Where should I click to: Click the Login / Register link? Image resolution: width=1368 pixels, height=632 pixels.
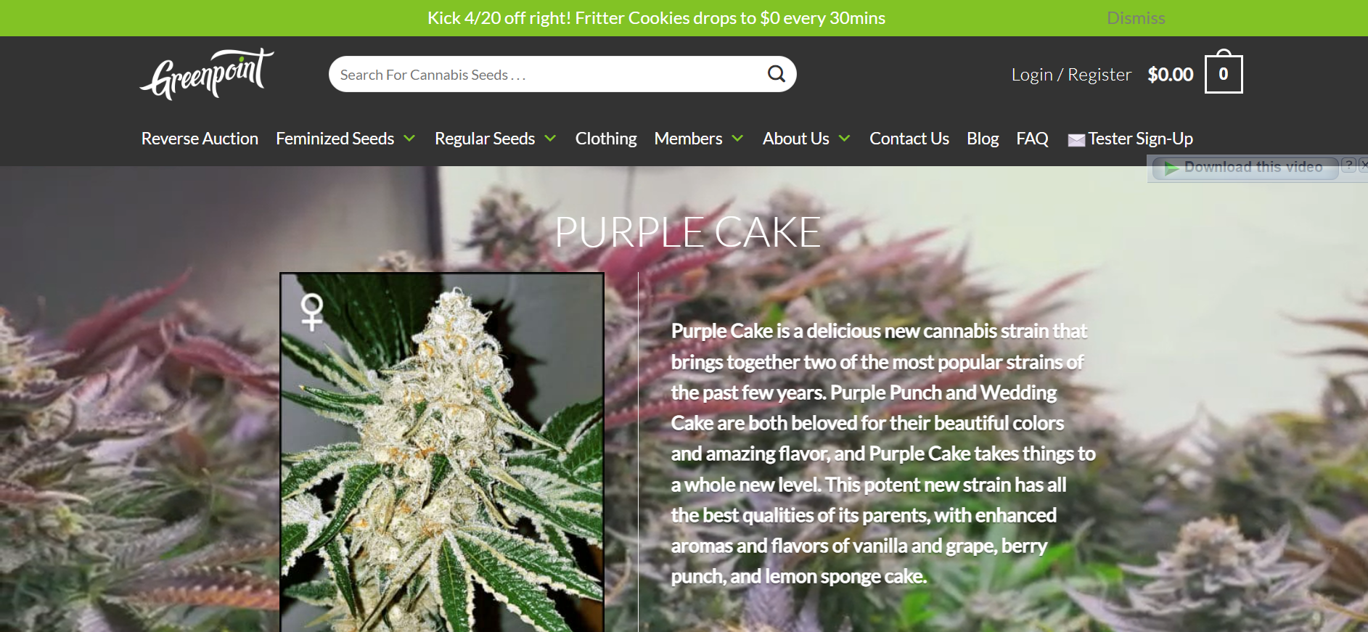[1071, 75]
